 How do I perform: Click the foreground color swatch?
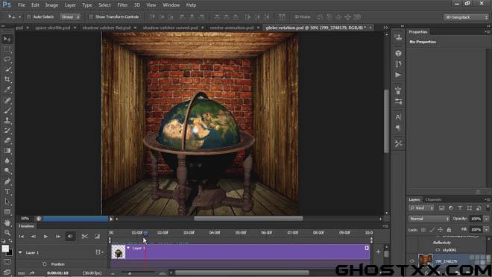coord(5,249)
